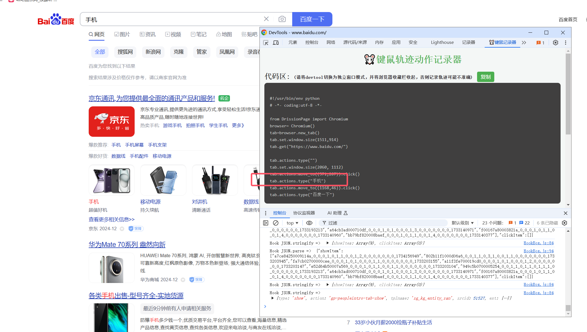
Task: Switch to the Console tab (控制台) in top bar
Action: pyautogui.click(x=311, y=42)
